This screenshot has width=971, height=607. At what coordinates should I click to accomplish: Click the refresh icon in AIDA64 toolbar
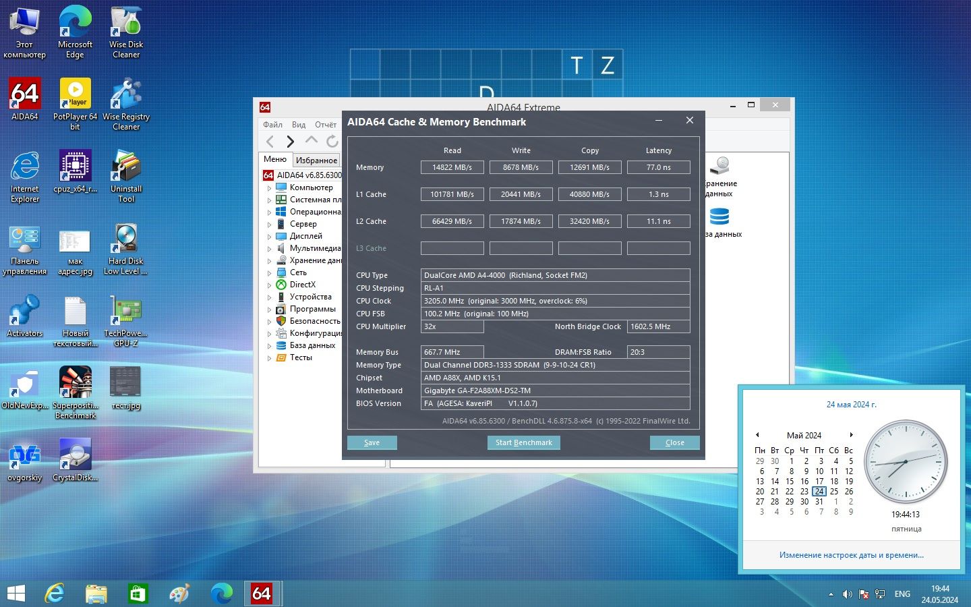(x=332, y=141)
